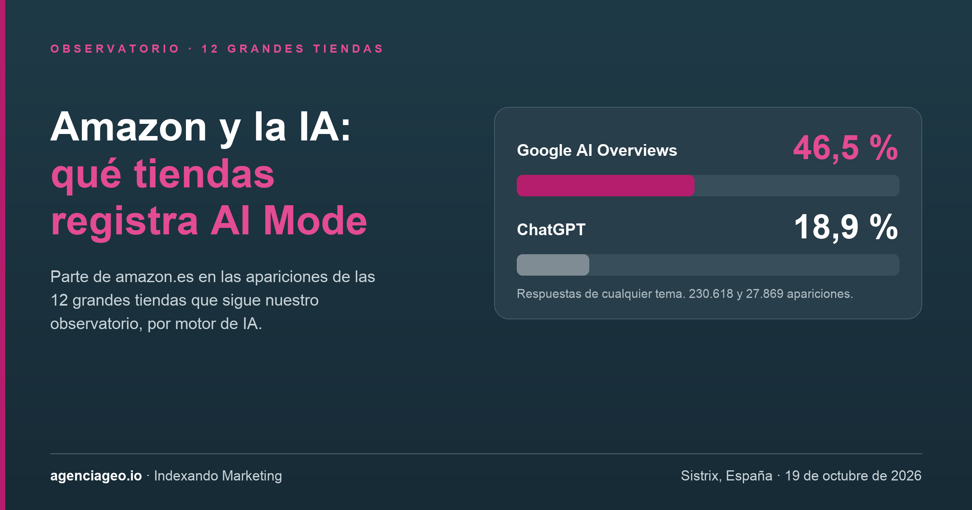
Task: Click the 'ChatGPT' label
Action: point(551,229)
